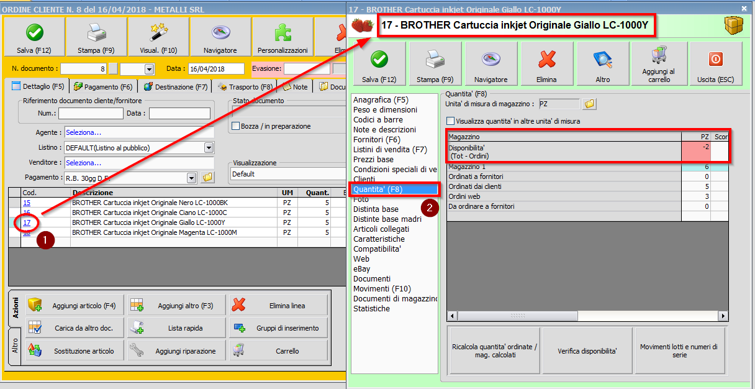This screenshot has height=389, width=755.
Task: Select row 'BROTHER Cartuccia inkjet Originale Magenta LC-1000M'
Action: point(177,232)
